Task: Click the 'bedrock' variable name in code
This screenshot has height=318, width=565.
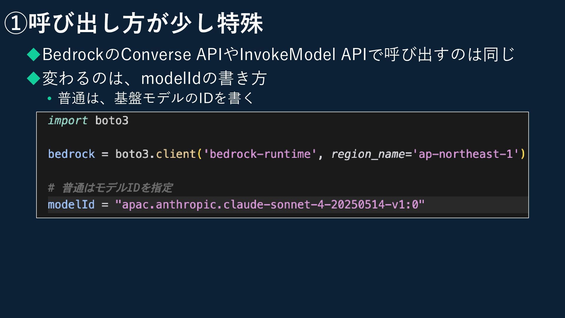Action: (x=72, y=154)
